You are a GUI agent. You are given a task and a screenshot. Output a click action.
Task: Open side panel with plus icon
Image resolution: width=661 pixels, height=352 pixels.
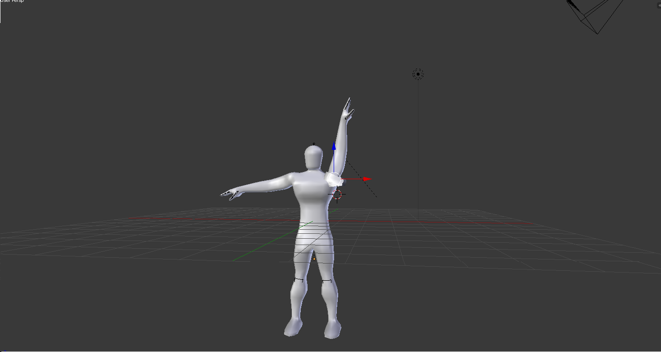pyautogui.click(x=658, y=5)
